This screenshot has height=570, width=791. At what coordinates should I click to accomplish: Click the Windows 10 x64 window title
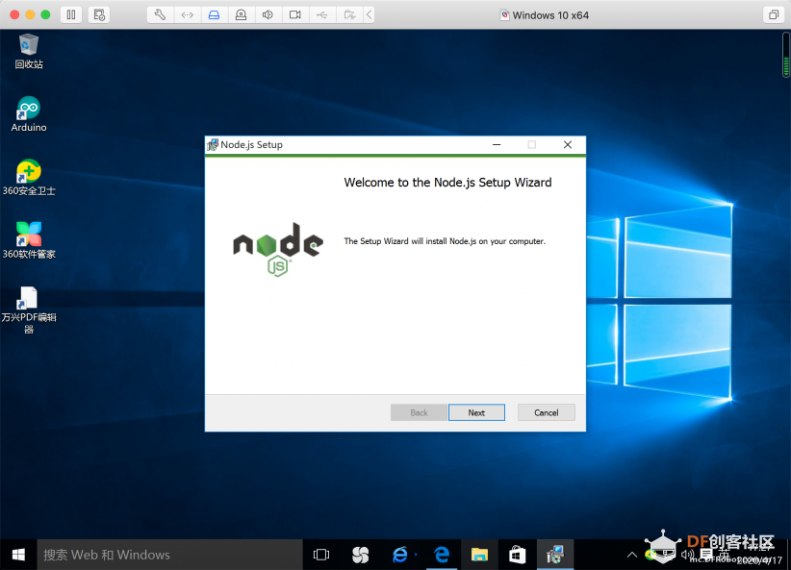coord(550,15)
